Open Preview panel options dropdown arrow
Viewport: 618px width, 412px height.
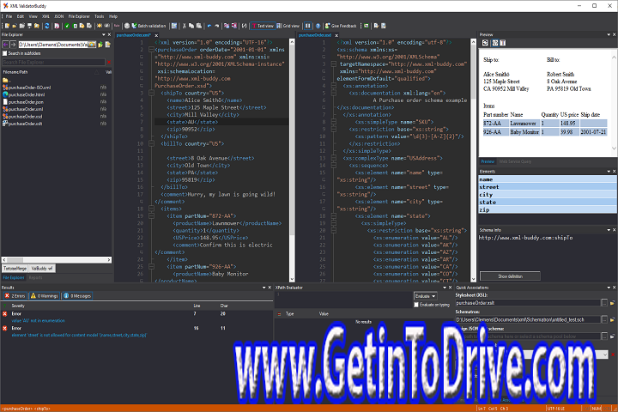point(609,34)
